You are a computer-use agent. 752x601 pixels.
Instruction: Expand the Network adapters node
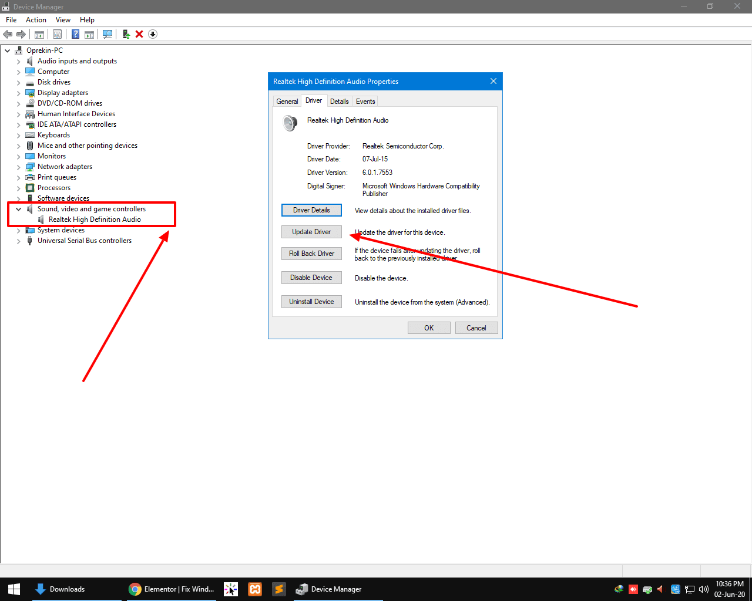pyautogui.click(x=19, y=167)
